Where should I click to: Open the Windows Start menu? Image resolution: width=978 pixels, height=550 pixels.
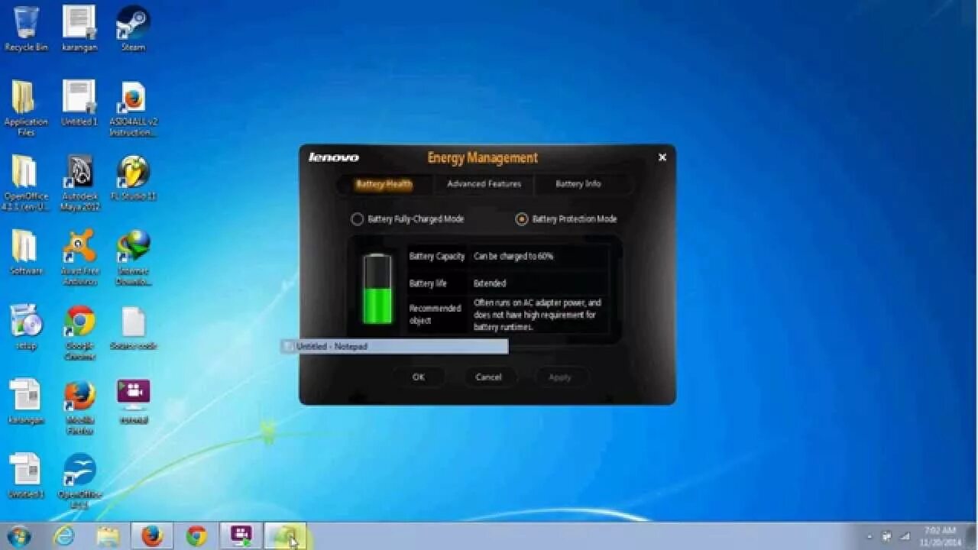point(18,536)
